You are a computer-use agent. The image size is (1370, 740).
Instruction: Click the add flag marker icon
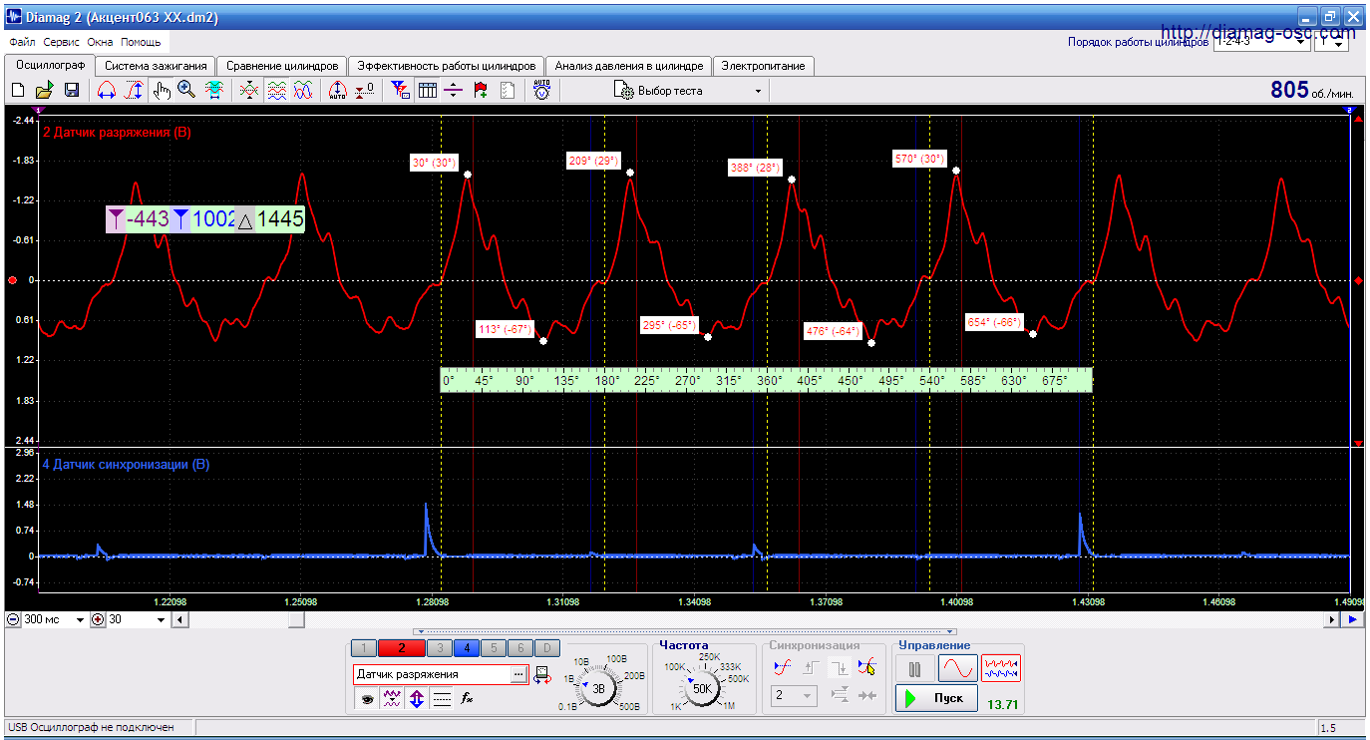point(482,91)
